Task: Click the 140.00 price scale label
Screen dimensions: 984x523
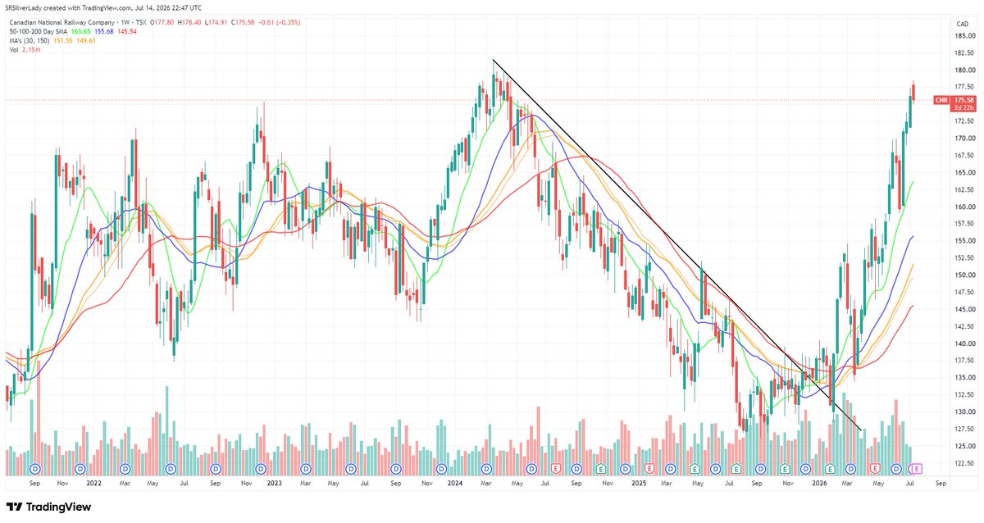Action: coord(964,344)
